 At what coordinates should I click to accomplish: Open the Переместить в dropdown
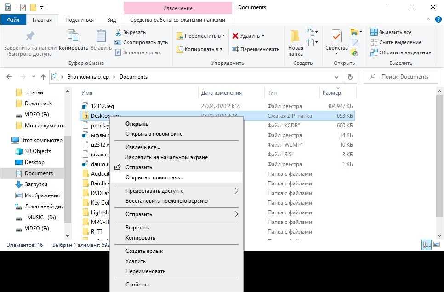click(x=201, y=36)
